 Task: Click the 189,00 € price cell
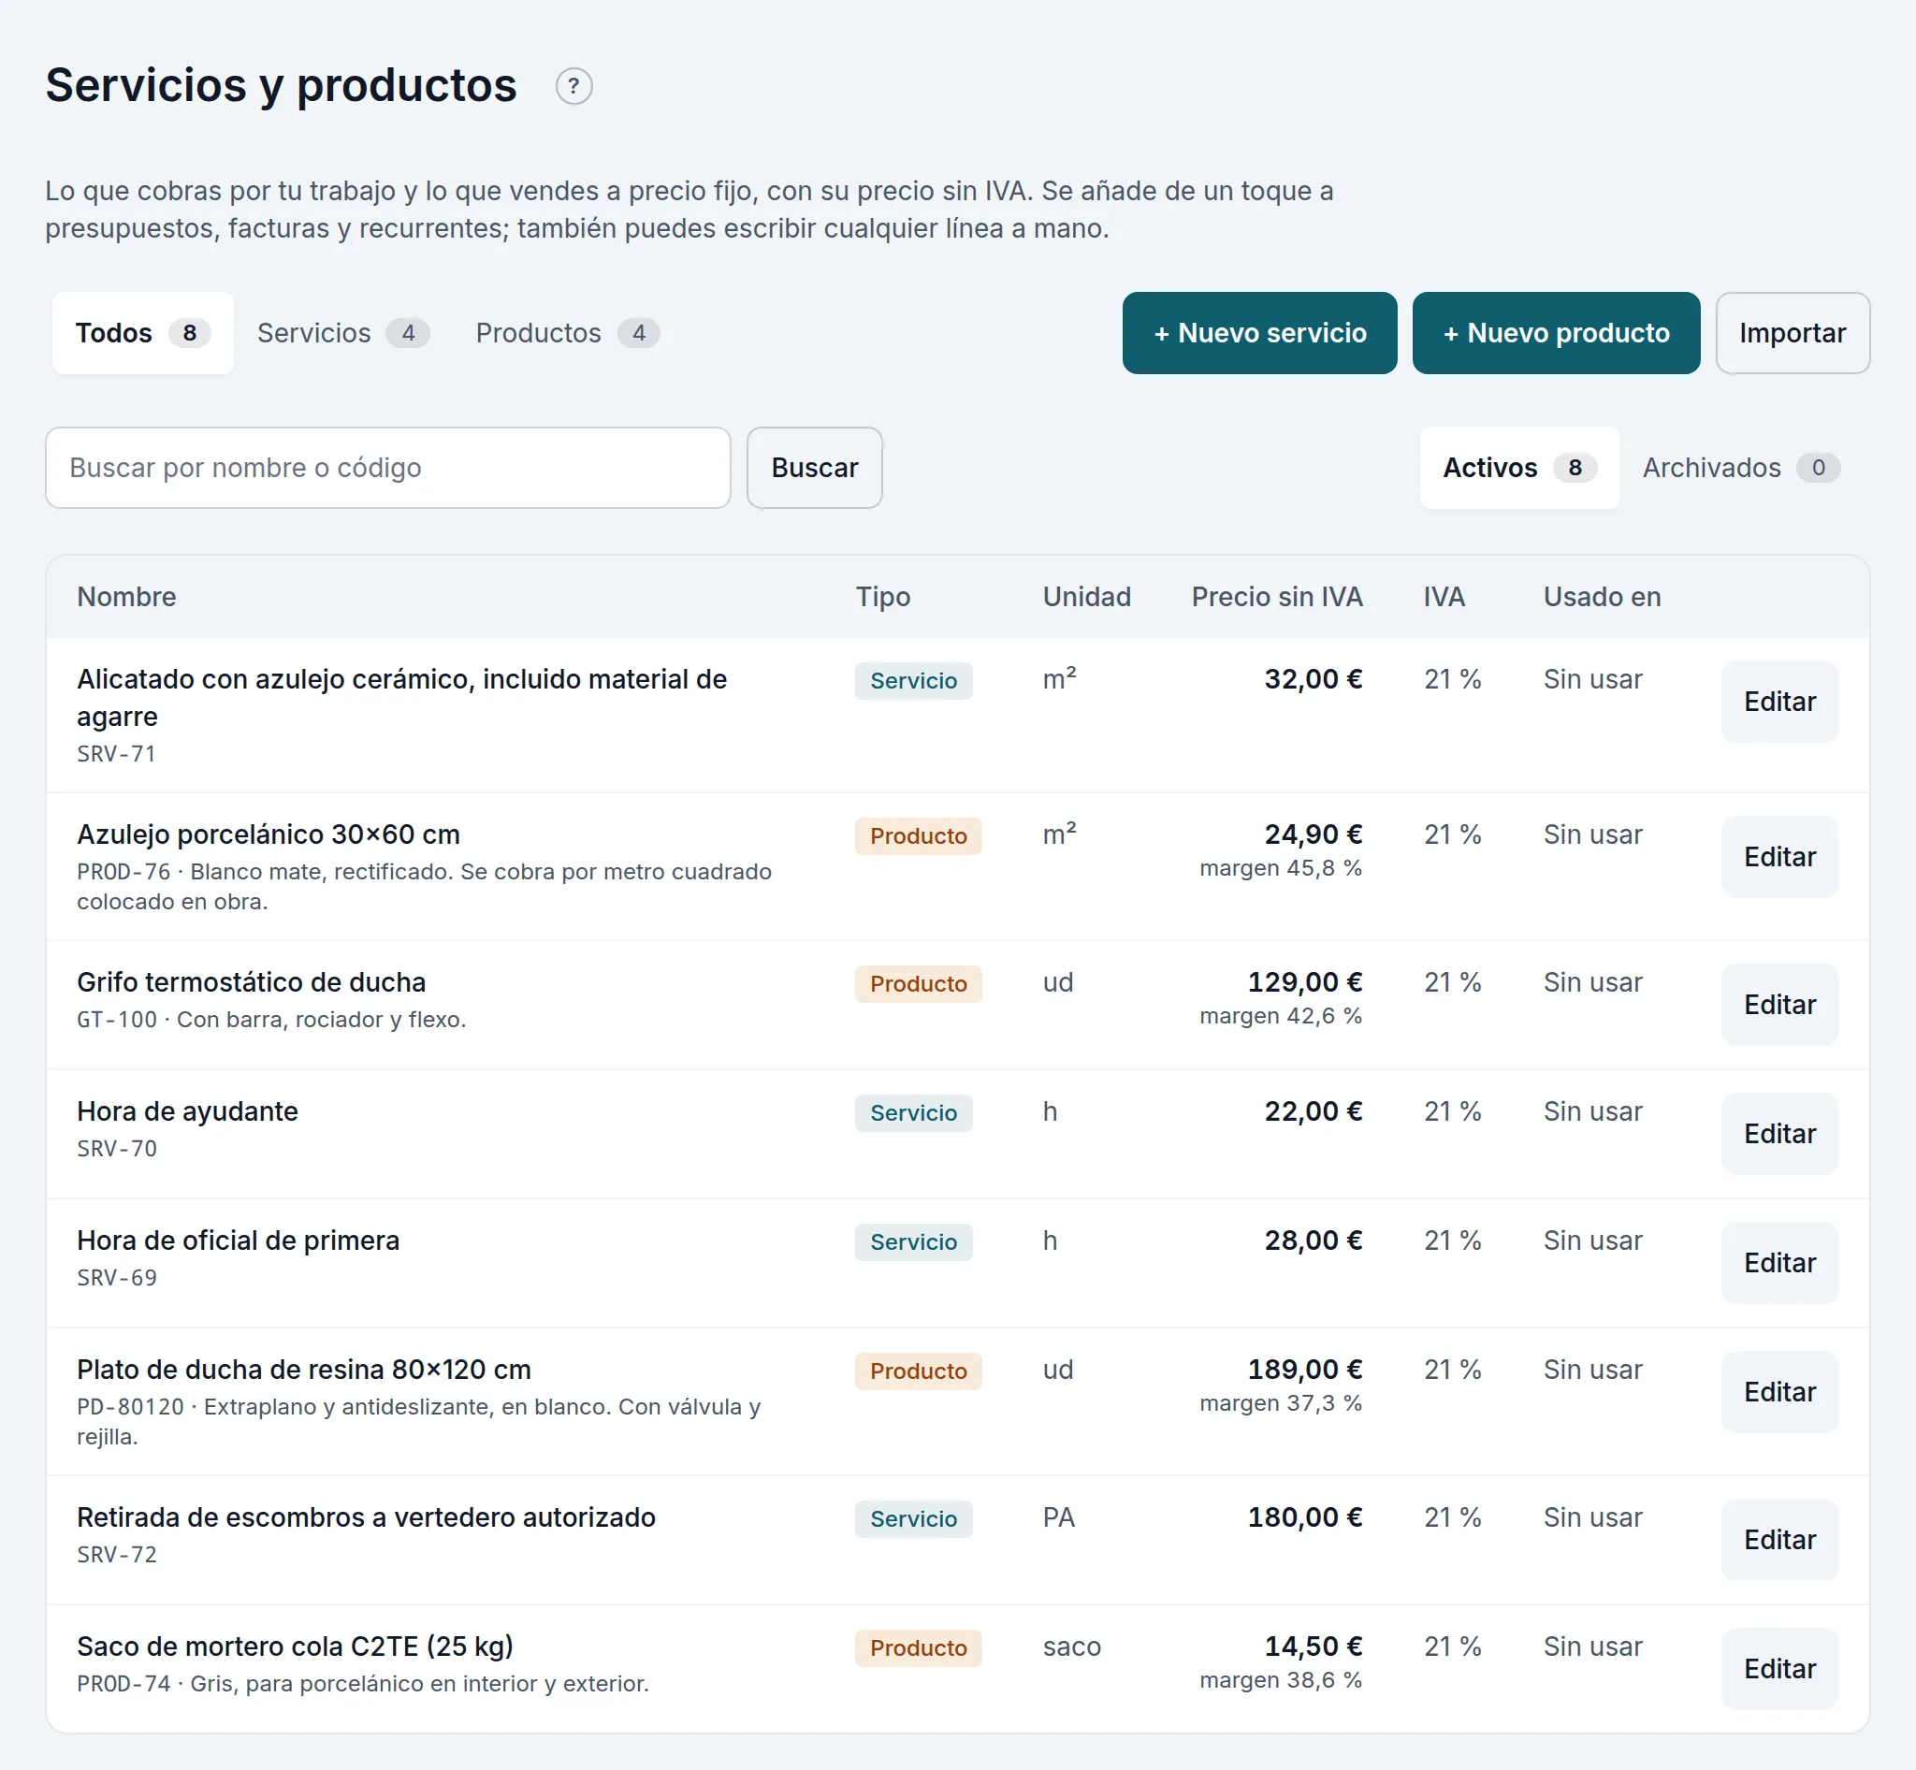1304,1370
